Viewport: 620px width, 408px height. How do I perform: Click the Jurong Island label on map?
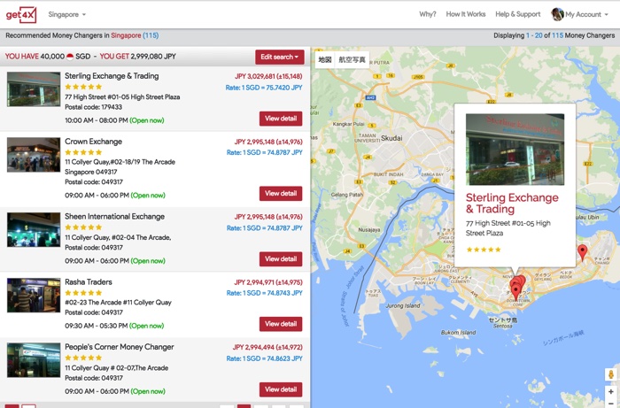(402, 305)
